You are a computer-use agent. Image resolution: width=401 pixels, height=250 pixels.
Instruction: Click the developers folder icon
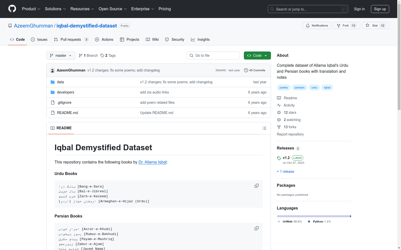tap(53, 92)
